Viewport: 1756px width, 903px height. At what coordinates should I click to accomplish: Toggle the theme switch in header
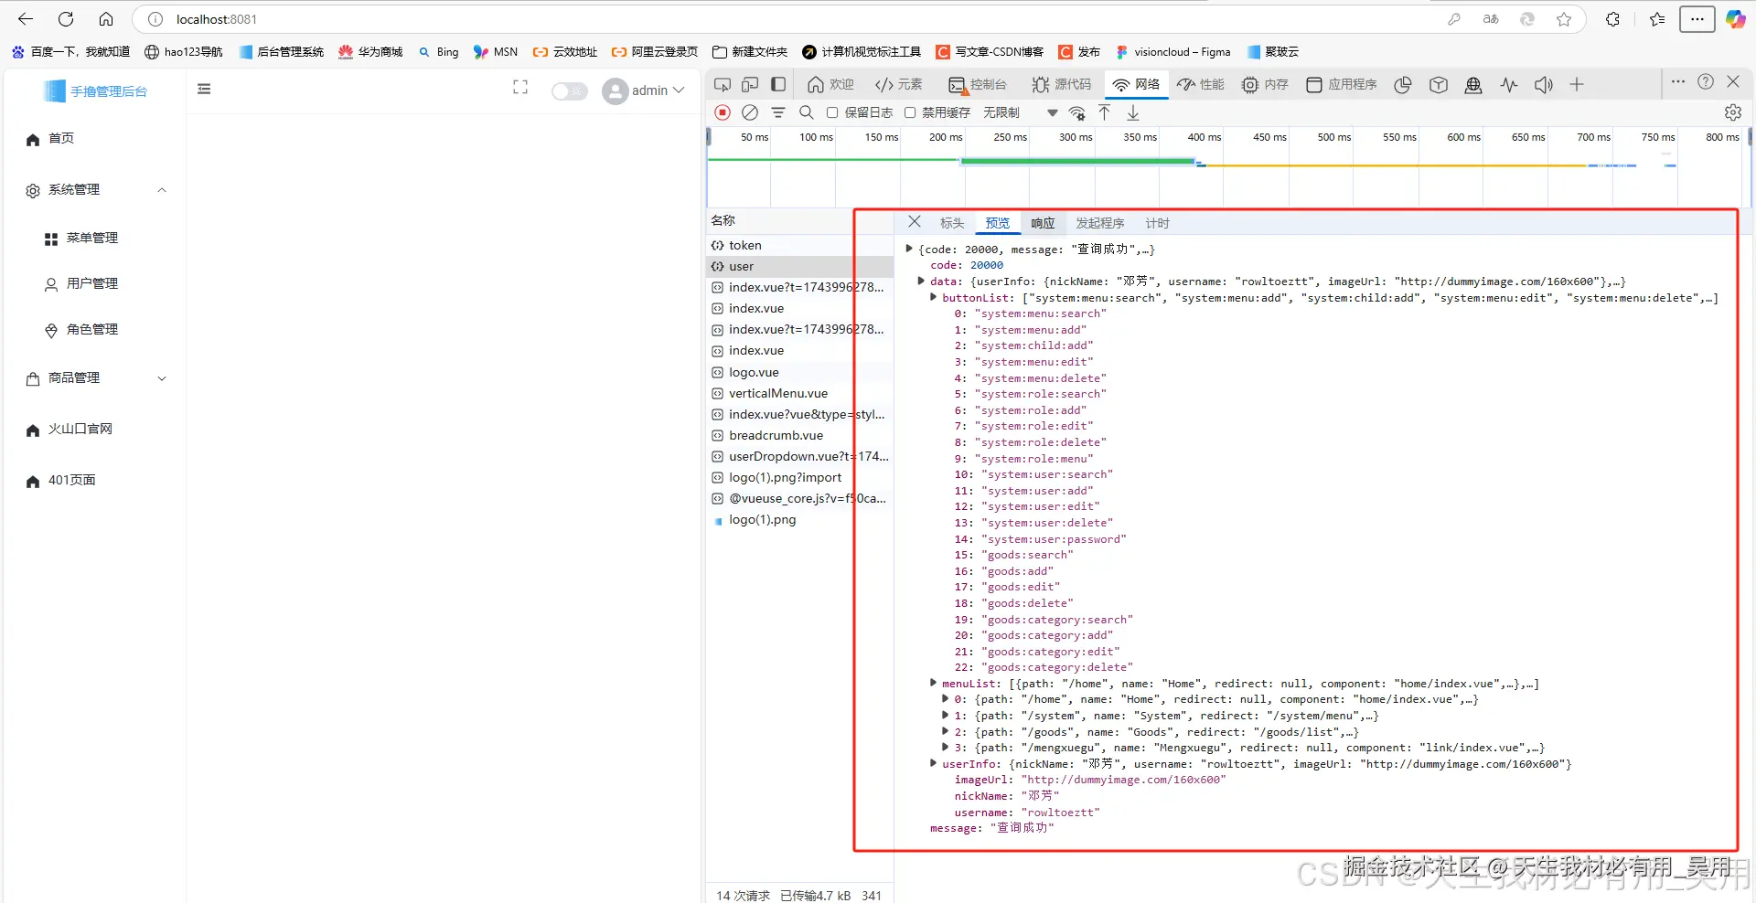[x=569, y=90]
